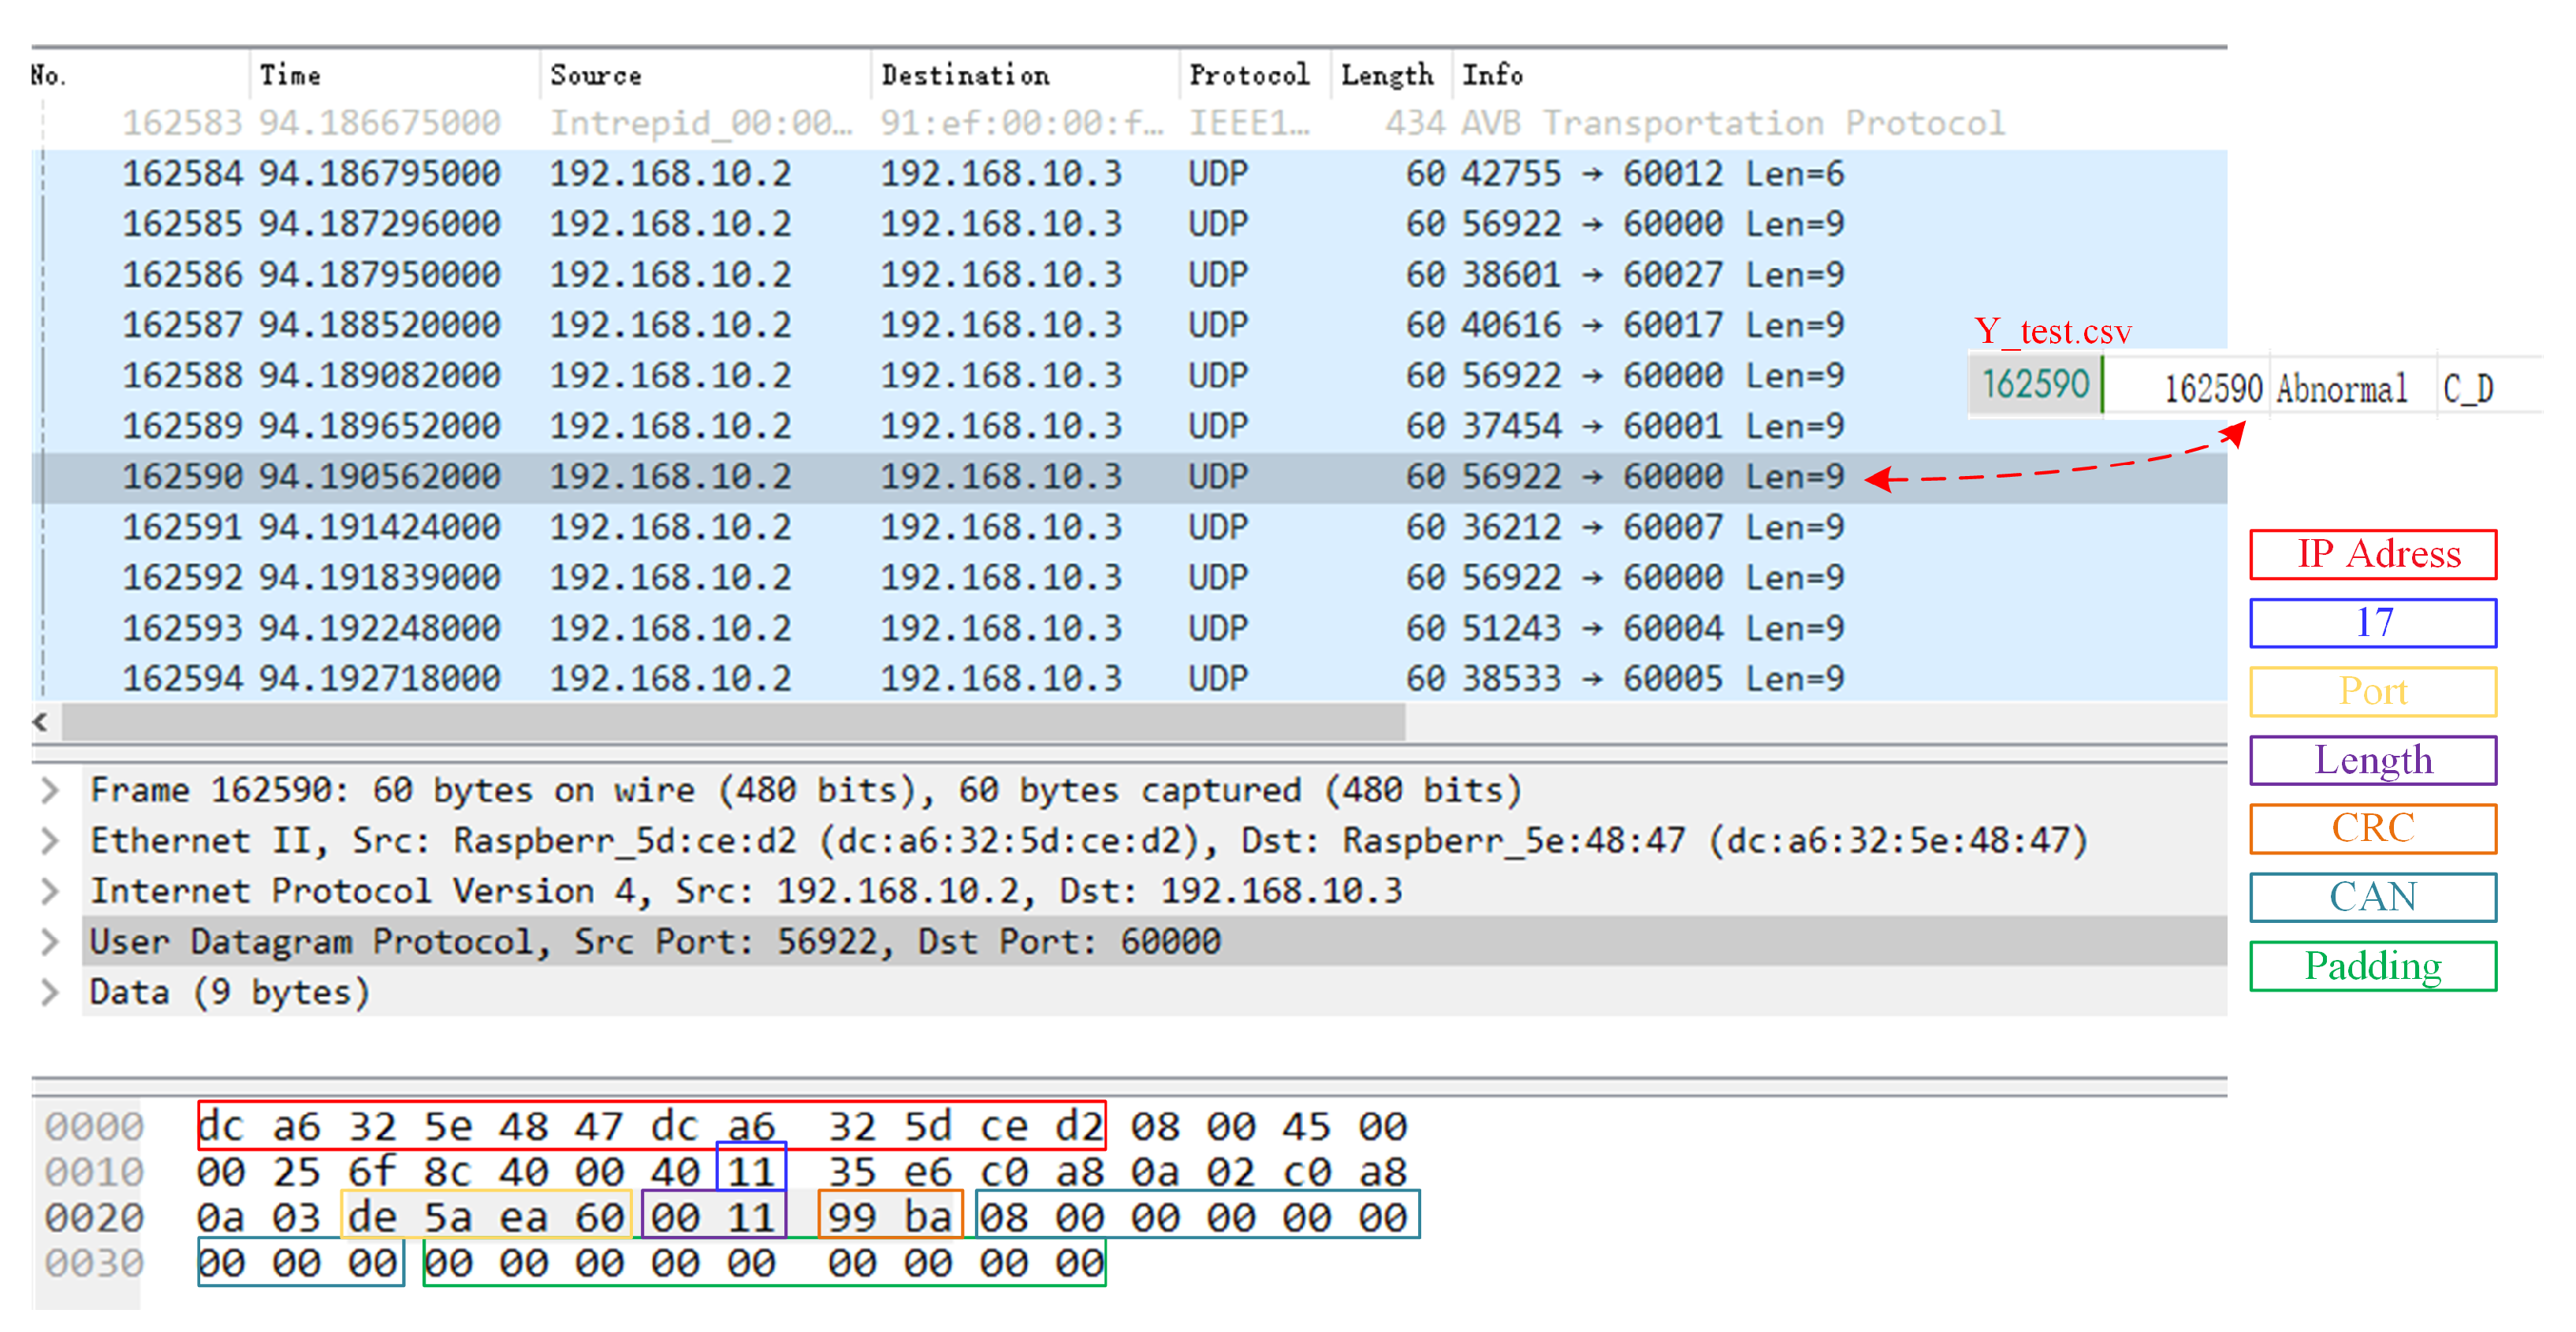Click the Info column header
The height and width of the screenshot is (1332, 2576).
[1492, 75]
